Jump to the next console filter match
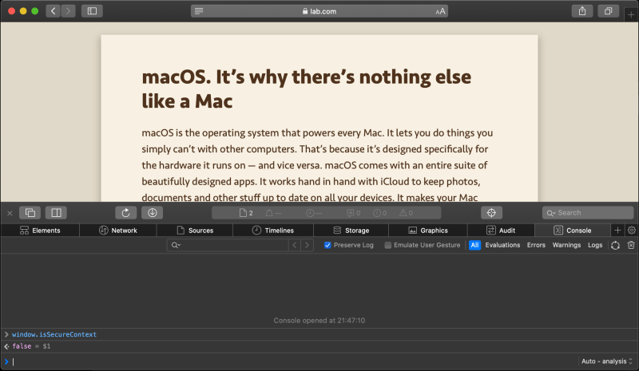Image resolution: width=639 pixels, height=371 pixels. tap(307, 245)
